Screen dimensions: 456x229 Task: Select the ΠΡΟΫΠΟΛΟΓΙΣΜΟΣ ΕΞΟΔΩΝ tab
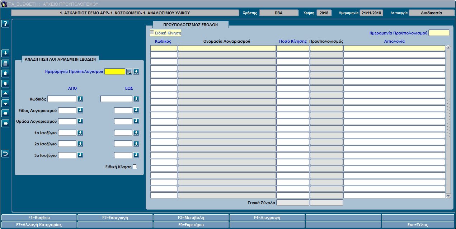point(191,25)
